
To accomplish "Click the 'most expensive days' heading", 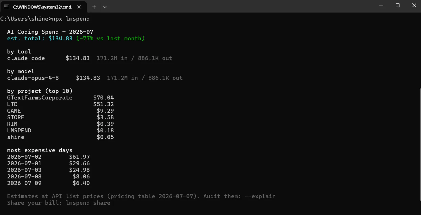I will pyautogui.click(x=40, y=150).
